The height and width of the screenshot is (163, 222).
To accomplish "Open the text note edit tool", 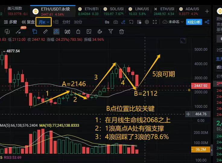I will click(89, 32).
